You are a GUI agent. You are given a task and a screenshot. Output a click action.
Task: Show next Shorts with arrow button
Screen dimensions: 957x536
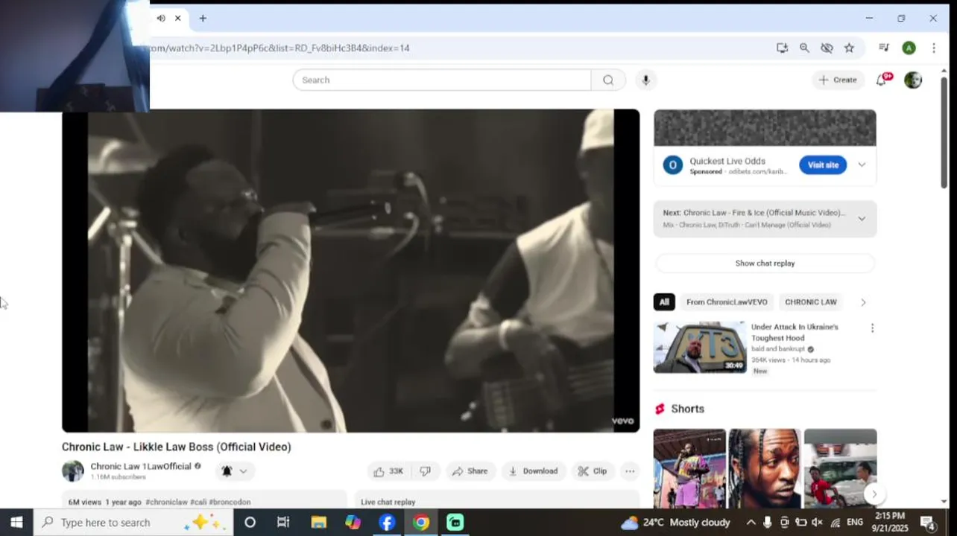click(x=874, y=494)
